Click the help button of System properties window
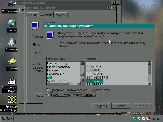The height and width of the screenshot is (122, 163). tap(113, 3)
